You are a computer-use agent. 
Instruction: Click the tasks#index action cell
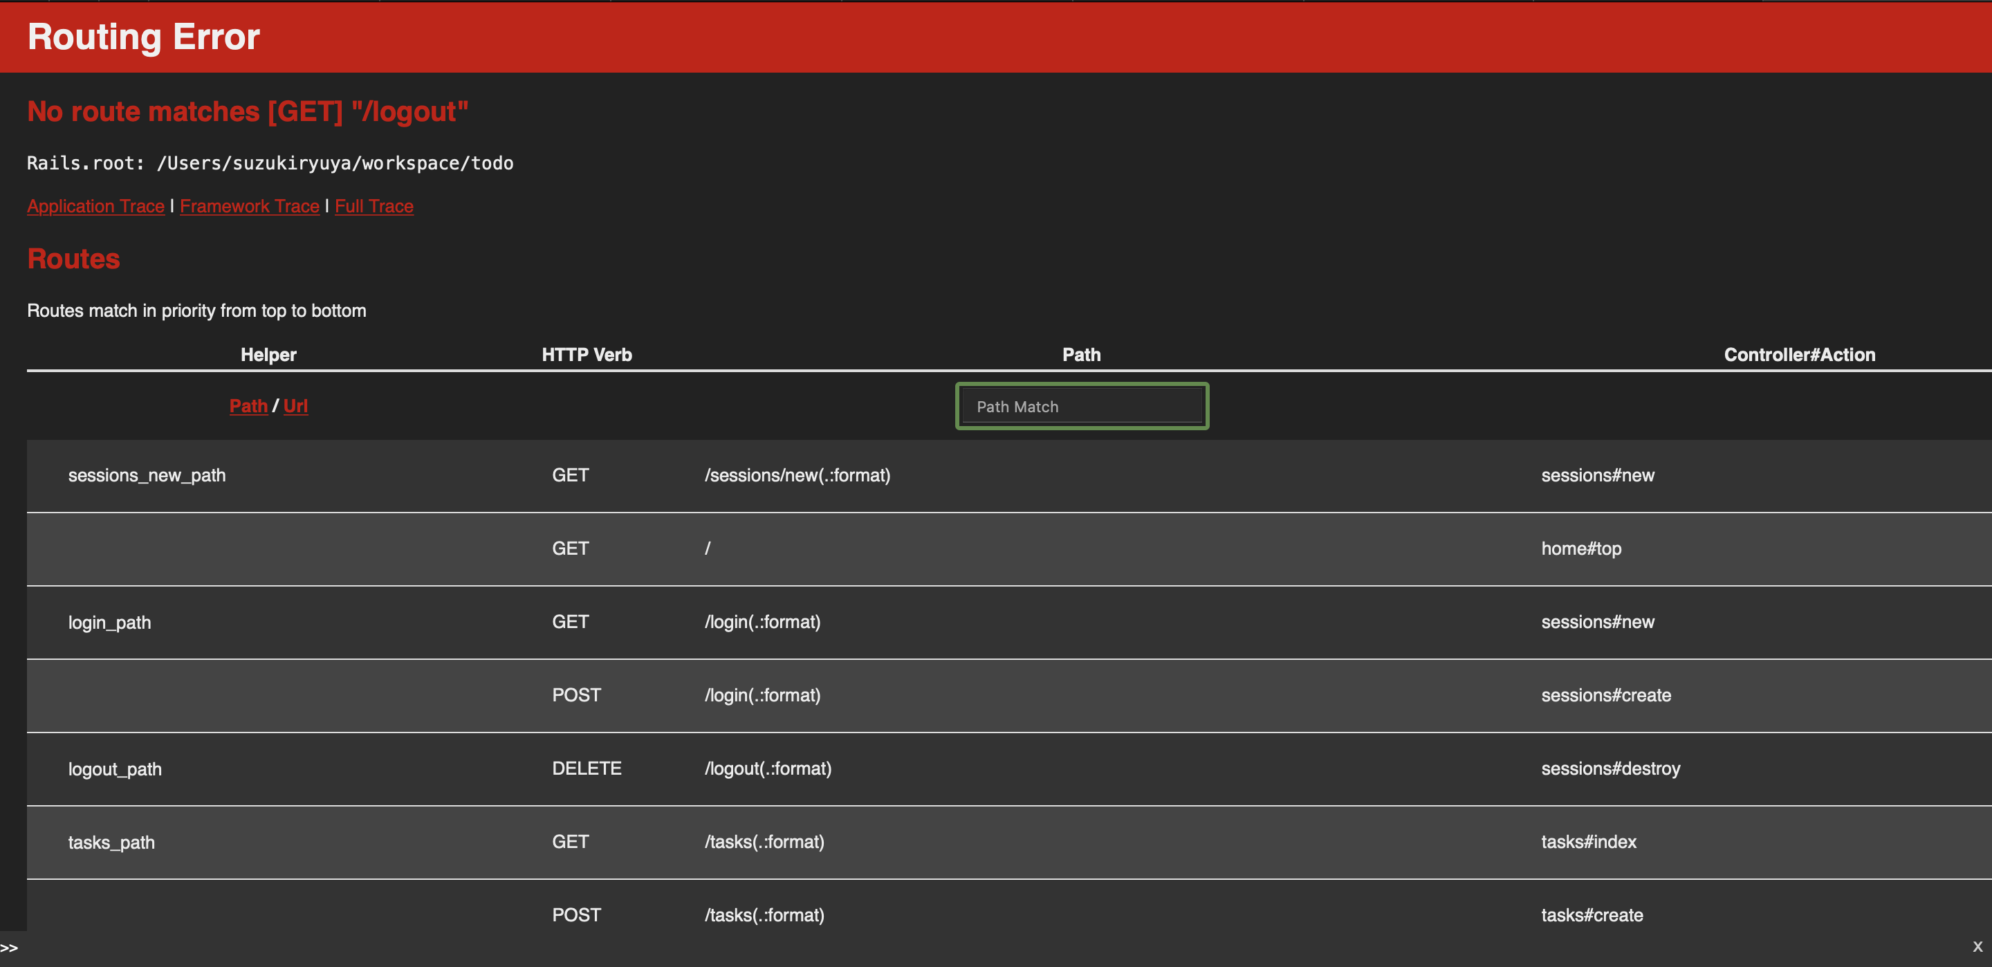point(1589,842)
